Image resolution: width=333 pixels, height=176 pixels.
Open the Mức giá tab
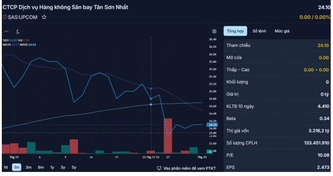coord(282,31)
